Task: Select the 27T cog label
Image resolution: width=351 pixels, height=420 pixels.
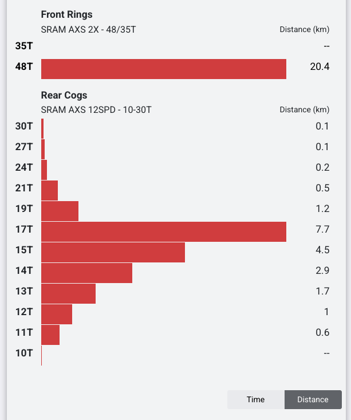Action: coord(24,147)
